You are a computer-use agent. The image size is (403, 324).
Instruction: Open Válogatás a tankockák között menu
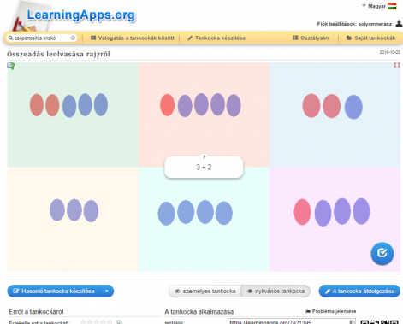pyautogui.click(x=133, y=38)
